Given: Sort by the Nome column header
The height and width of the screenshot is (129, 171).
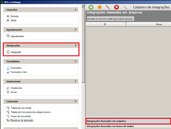Looking at the screenshot, I should tap(149, 24).
